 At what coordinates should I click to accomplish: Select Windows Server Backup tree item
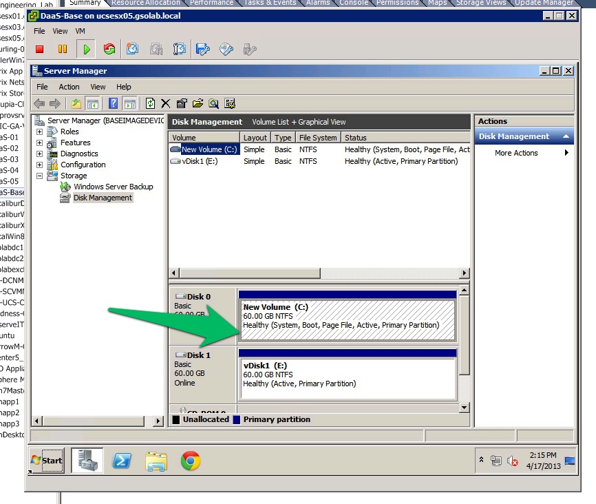point(114,187)
